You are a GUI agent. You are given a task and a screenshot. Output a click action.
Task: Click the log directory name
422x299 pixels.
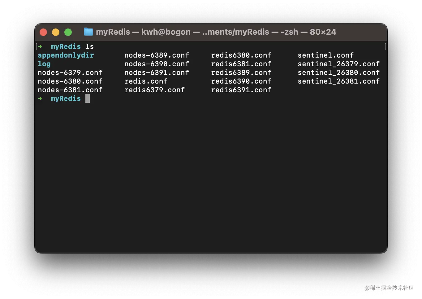point(44,64)
